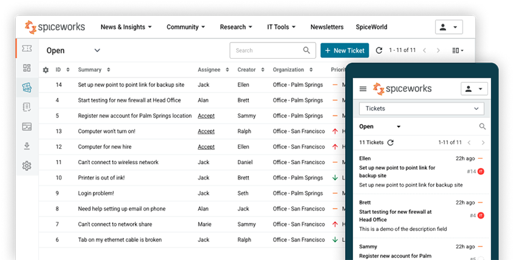Open ticket Can't connect to network share
The height and width of the screenshot is (260, 514).
tap(115, 224)
